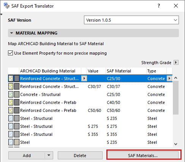Click the Type column header
This screenshot has height=162, width=185.
point(157,71)
